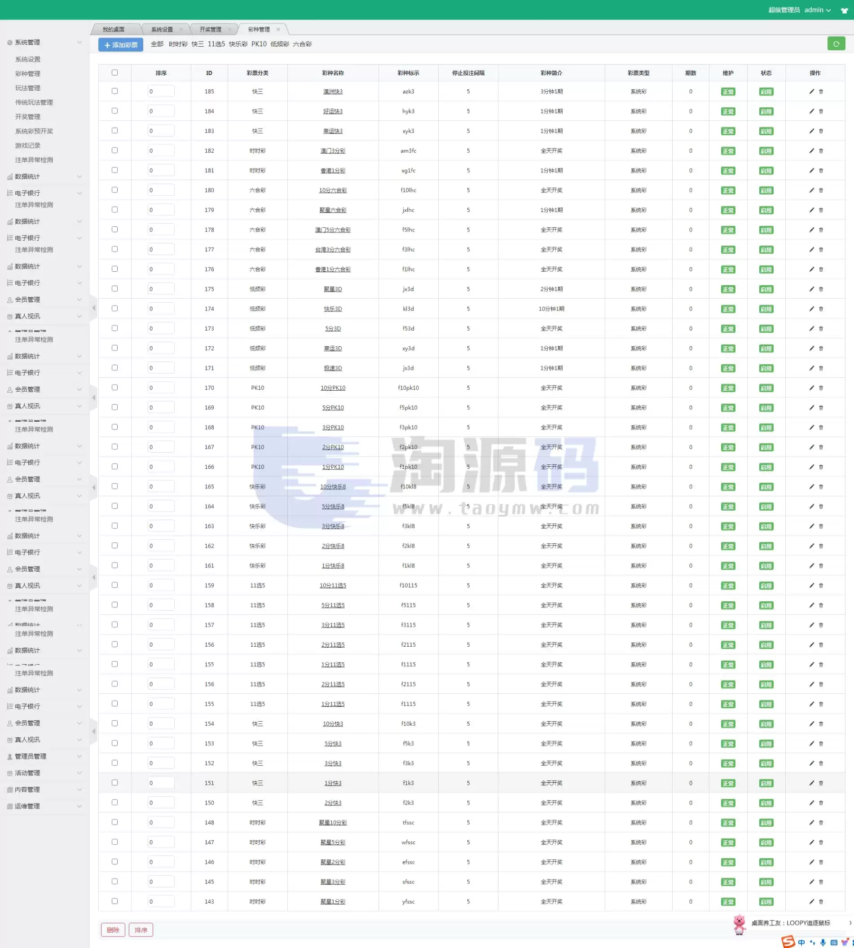Click the pencil icon for ID 182
The height and width of the screenshot is (948, 854).
pyautogui.click(x=811, y=150)
